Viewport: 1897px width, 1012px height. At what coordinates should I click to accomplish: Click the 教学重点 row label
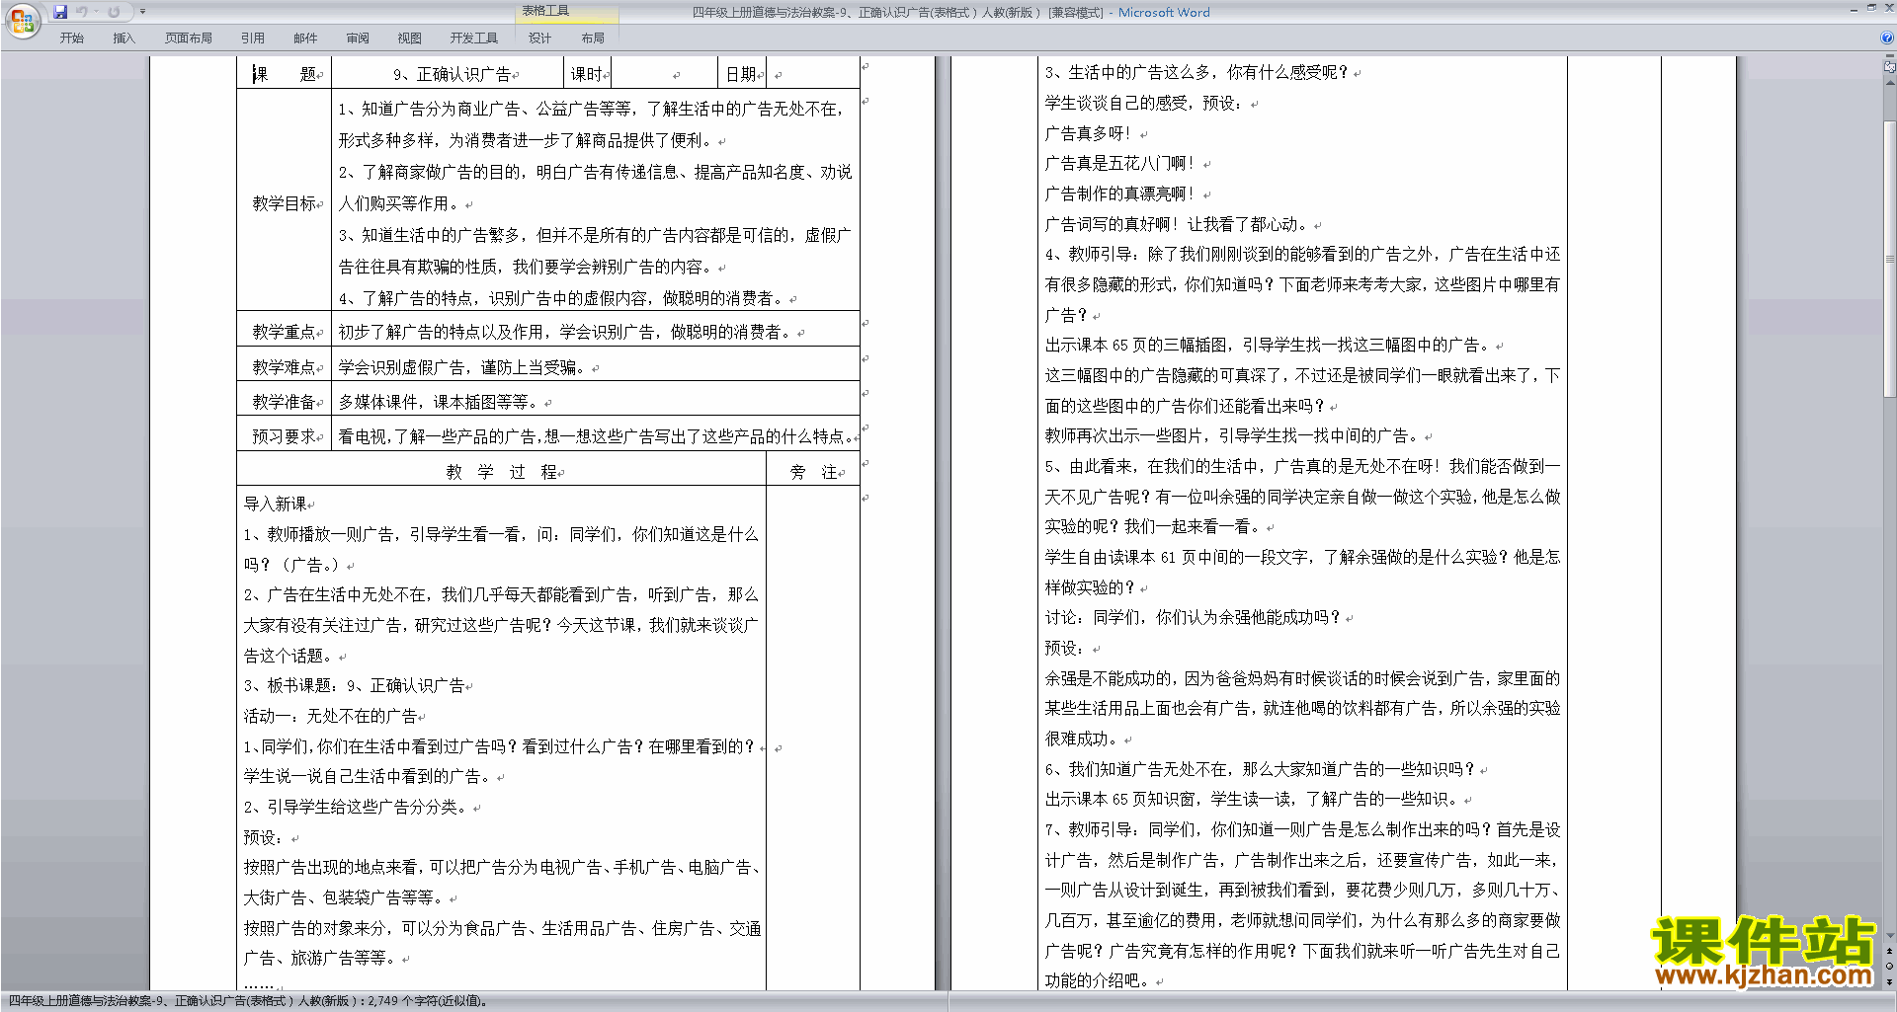(x=284, y=332)
